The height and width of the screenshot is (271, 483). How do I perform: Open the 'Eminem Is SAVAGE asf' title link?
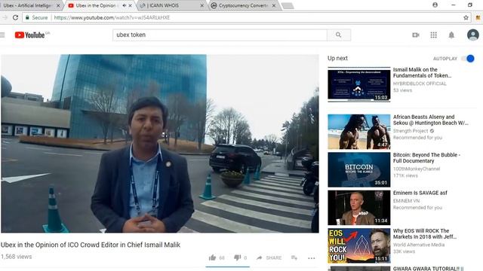coord(420,193)
